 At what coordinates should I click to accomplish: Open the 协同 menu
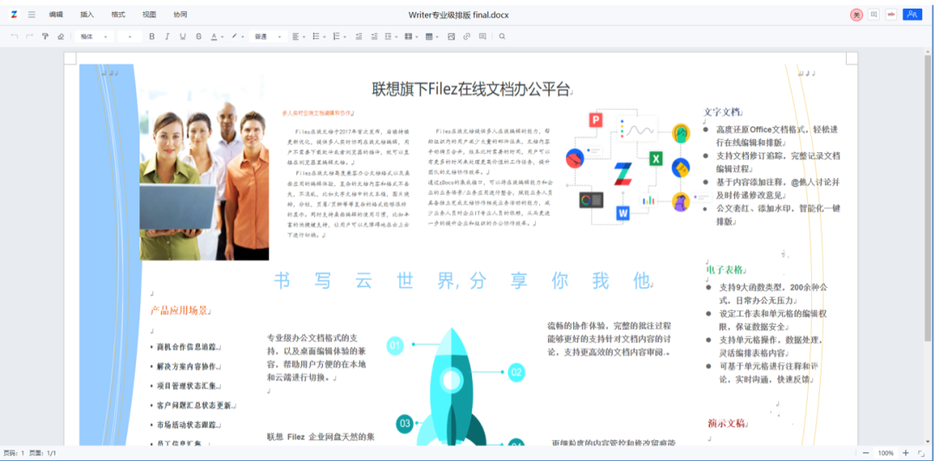click(180, 15)
